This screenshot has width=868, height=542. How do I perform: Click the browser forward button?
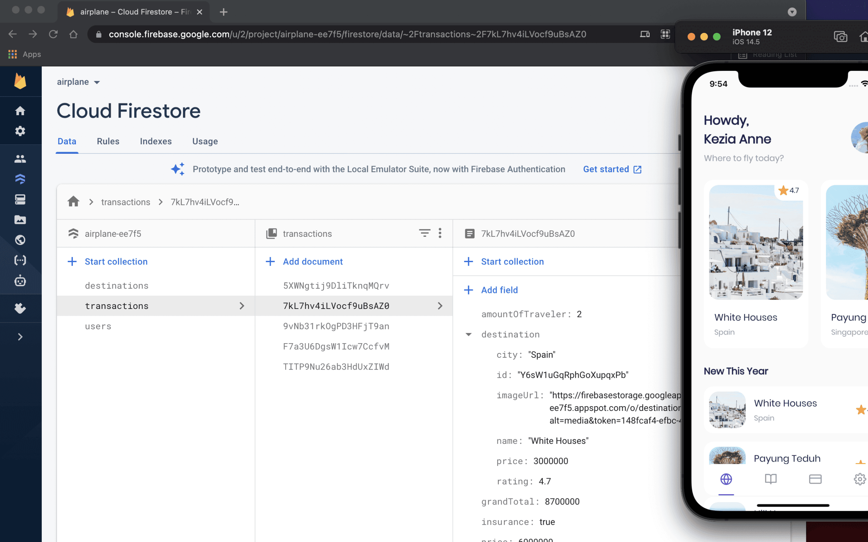(x=33, y=34)
